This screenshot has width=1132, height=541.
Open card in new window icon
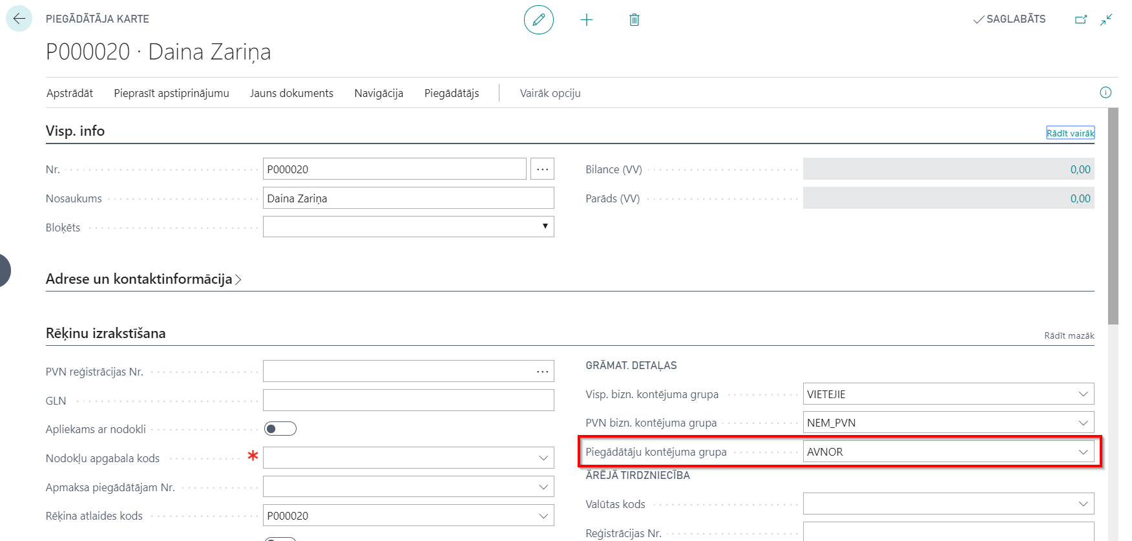click(x=1081, y=19)
